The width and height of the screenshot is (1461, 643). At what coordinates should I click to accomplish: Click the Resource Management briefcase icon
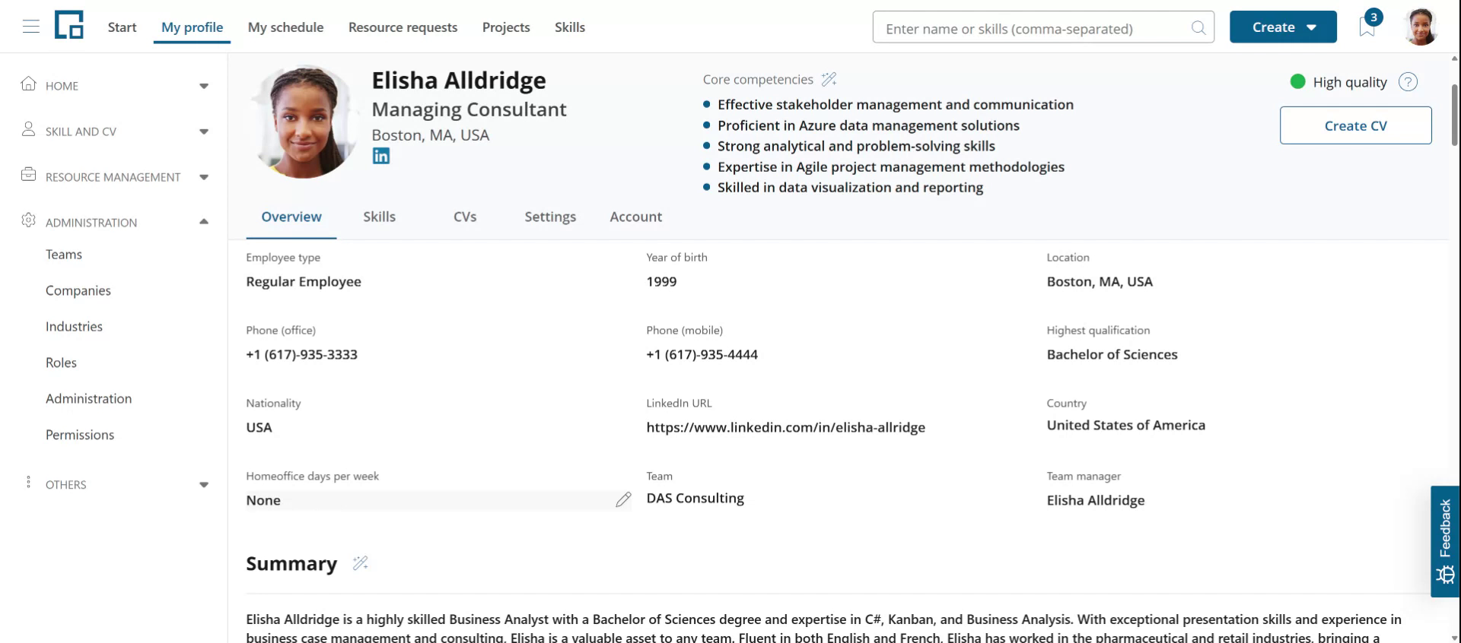29,175
